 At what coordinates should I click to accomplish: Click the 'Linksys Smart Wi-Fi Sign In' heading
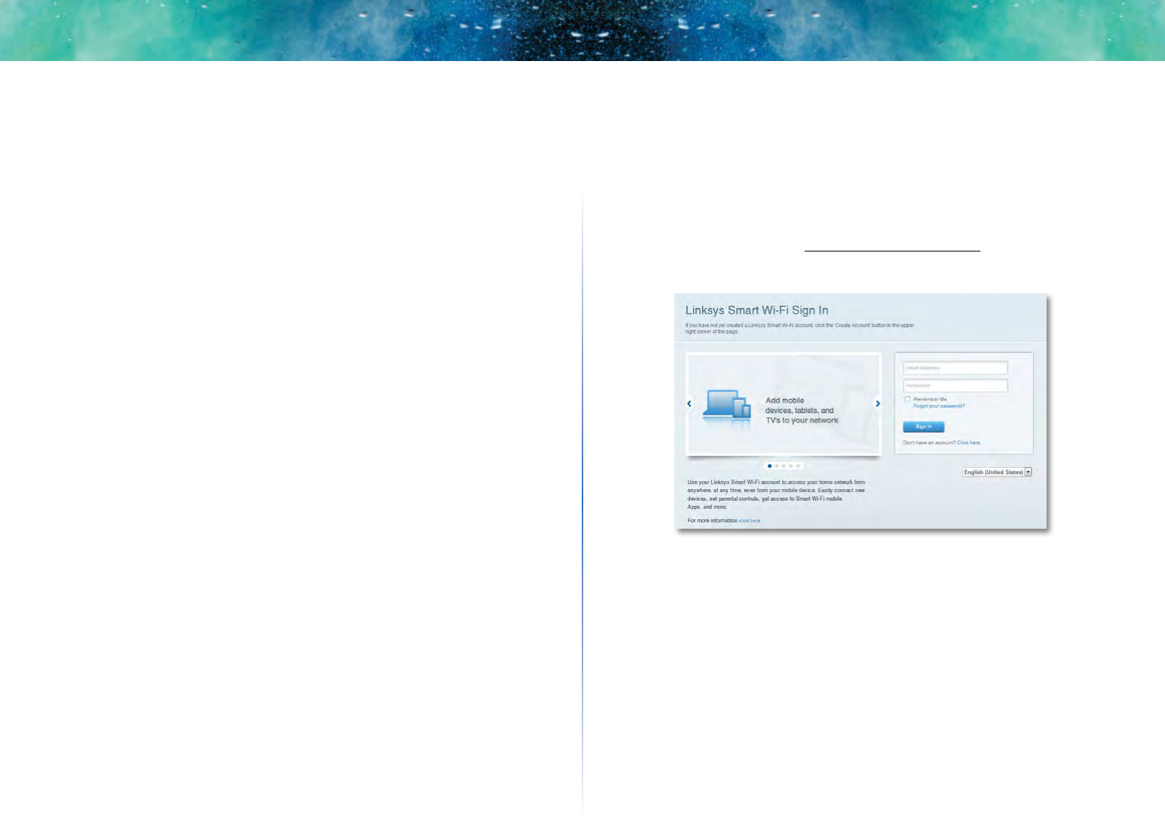coord(757,310)
